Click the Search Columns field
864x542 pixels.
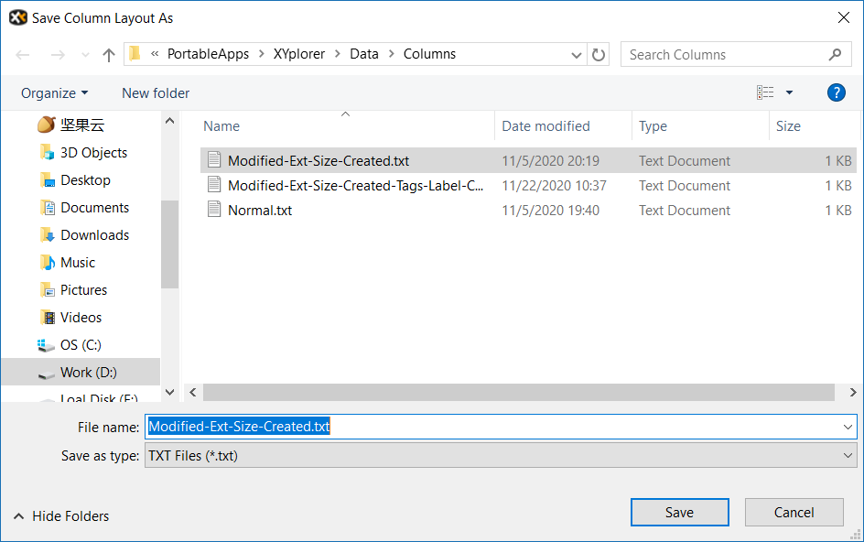(728, 55)
